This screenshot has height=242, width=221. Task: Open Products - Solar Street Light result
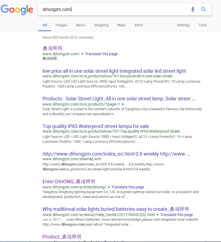point(119,99)
